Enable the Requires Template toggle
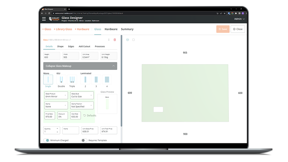The height and width of the screenshot is (162, 288). click(84, 140)
